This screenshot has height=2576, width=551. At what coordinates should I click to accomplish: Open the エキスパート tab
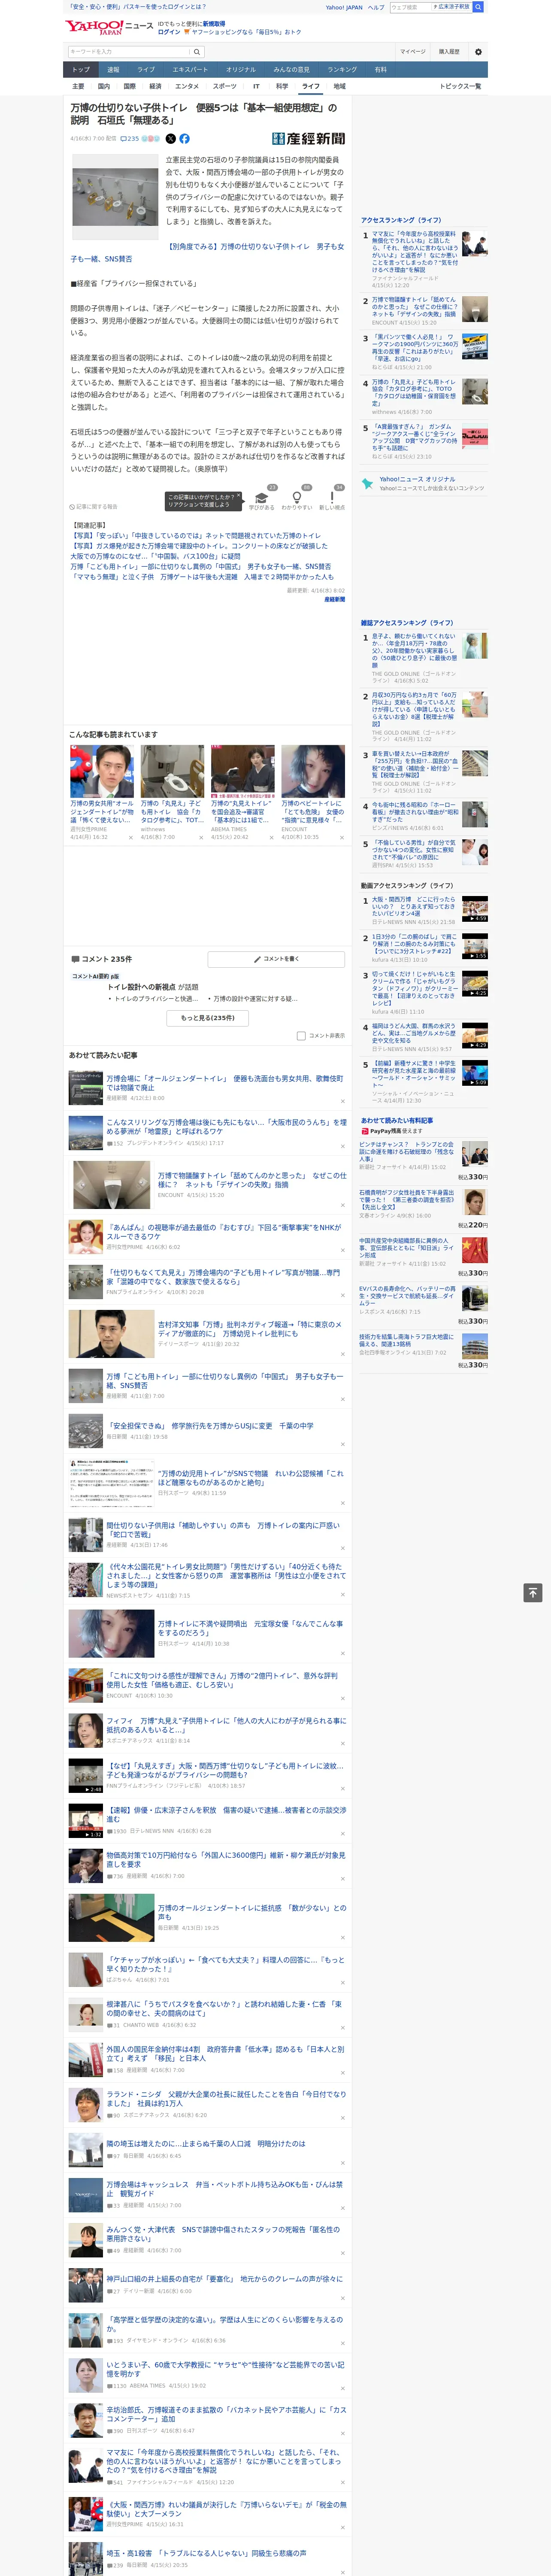pyautogui.click(x=190, y=69)
